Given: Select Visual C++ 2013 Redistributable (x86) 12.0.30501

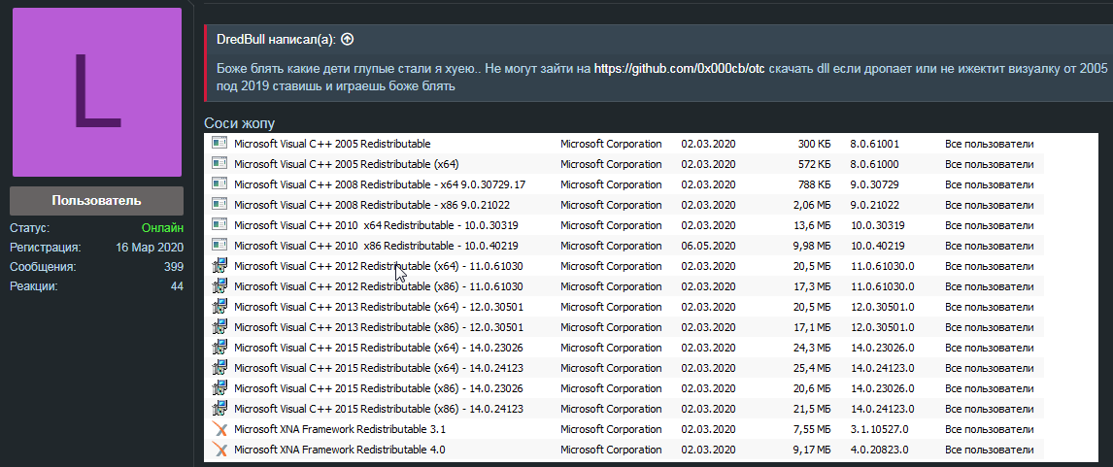Looking at the screenshot, I should [379, 327].
